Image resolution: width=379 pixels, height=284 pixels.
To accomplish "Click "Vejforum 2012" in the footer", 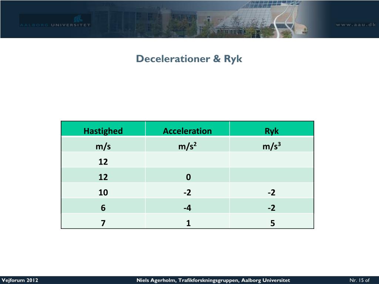I will tap(20, 280).
